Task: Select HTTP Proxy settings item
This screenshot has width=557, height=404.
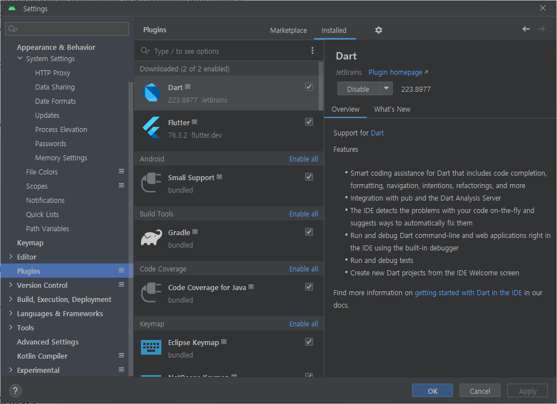Action: point(53,73)
